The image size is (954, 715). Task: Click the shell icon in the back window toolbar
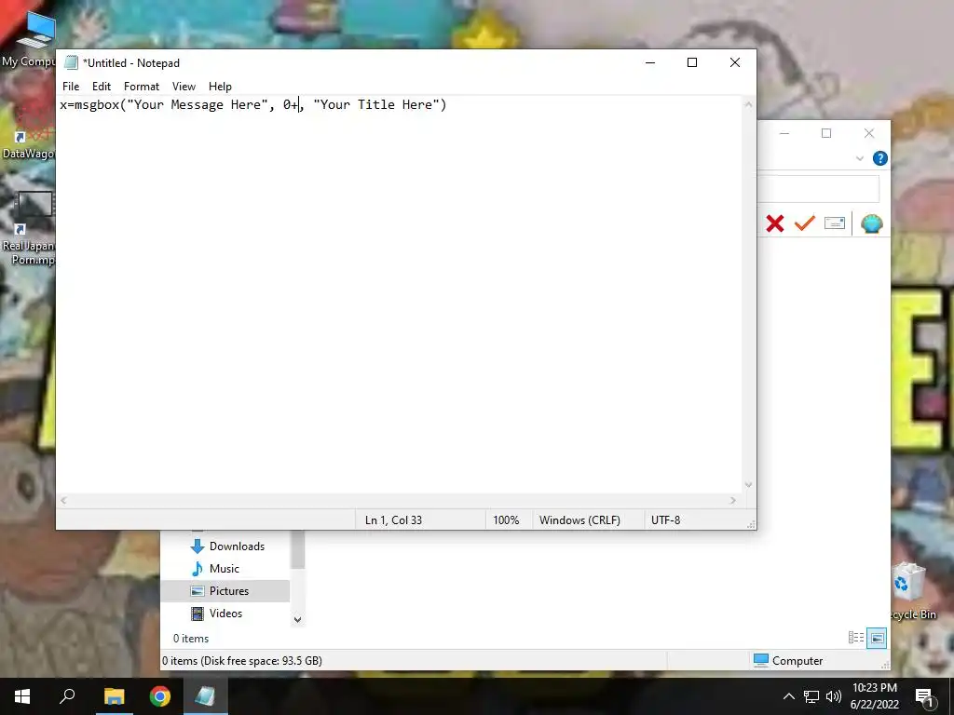[x=872, y=223]
